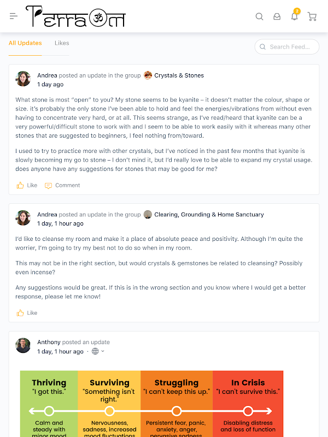Open the hamburger menu icon
Image resolution: width=328 pixels, height=437 pixels.
tap(13, 16)
